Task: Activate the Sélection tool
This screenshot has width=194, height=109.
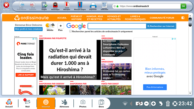Action: click(104, 6)
